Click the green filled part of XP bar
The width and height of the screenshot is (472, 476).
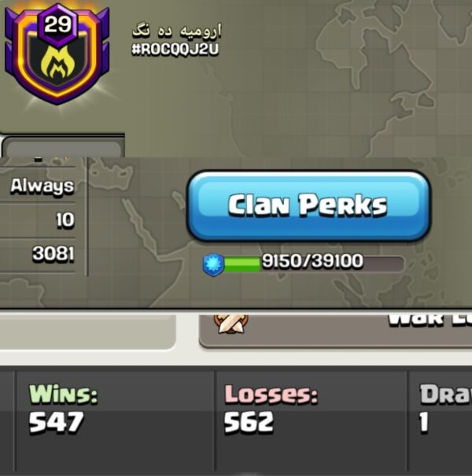(242, 264)
